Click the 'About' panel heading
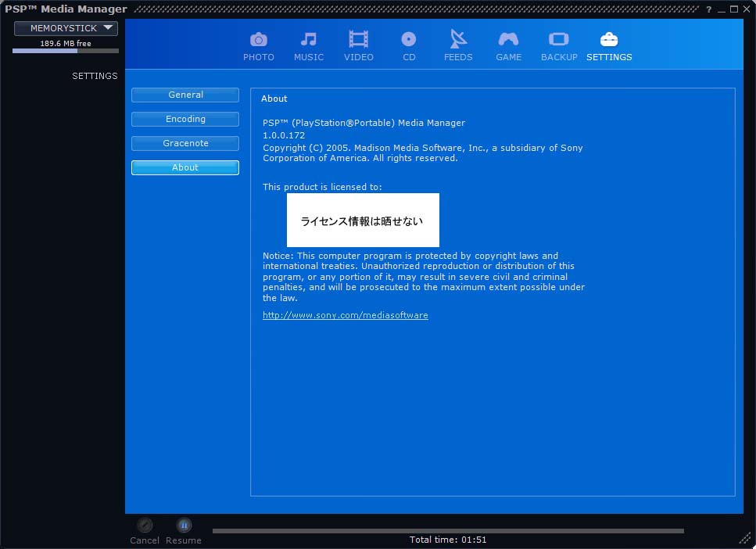Viewport: 756px width, 549px height. (274, 99)
